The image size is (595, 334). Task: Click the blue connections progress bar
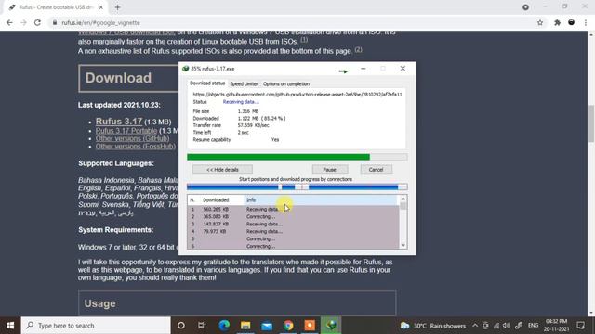click(297, 186)
